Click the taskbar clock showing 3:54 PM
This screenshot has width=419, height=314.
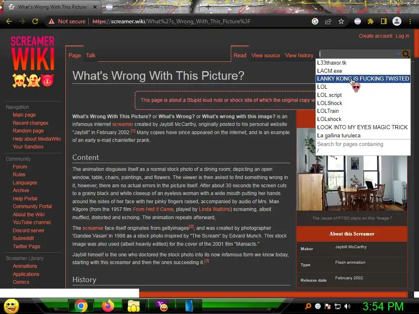point(383,306)
